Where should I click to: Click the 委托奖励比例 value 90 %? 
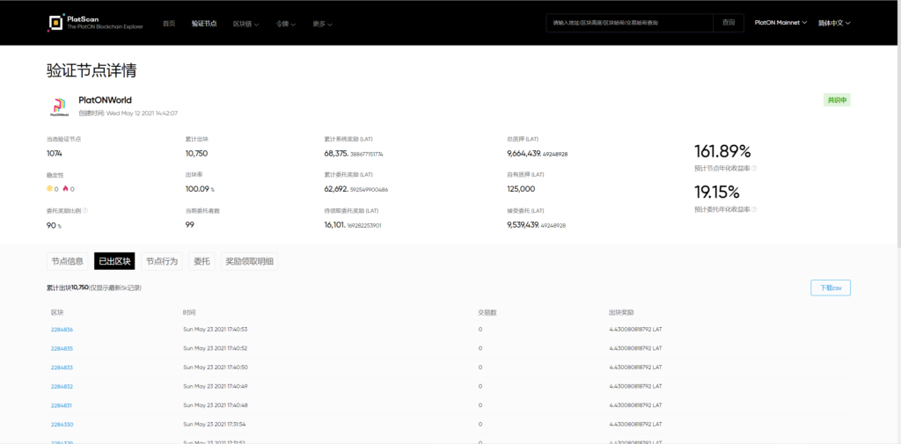pos(54,225)
